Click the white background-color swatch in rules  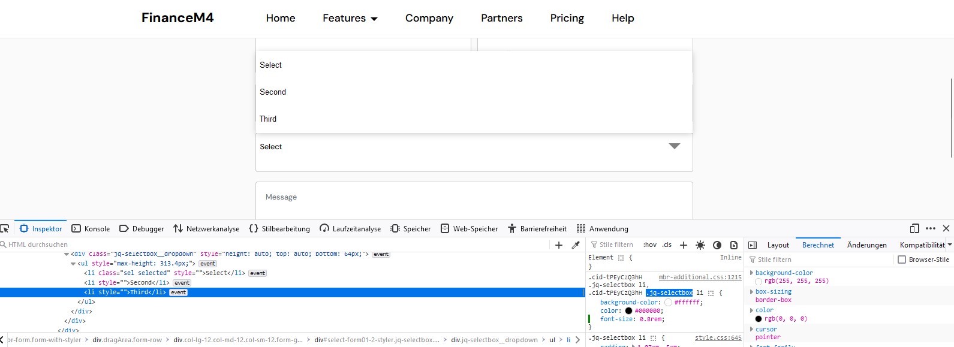point(668,303)
